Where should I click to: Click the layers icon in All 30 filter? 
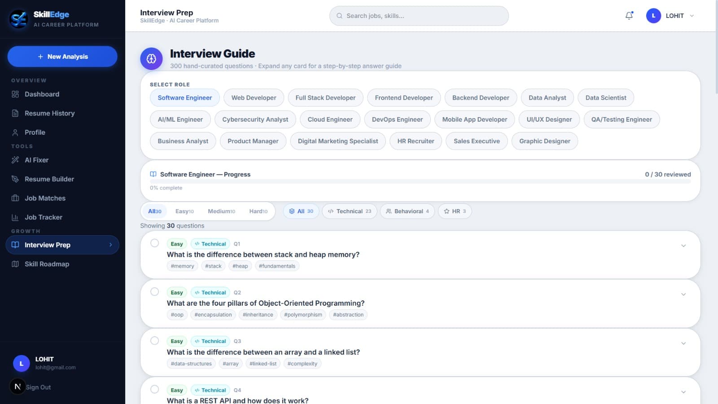(292, 211)
